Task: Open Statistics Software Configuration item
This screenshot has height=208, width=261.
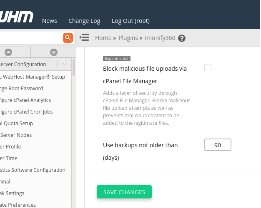Action: click(x=33, y=170)
